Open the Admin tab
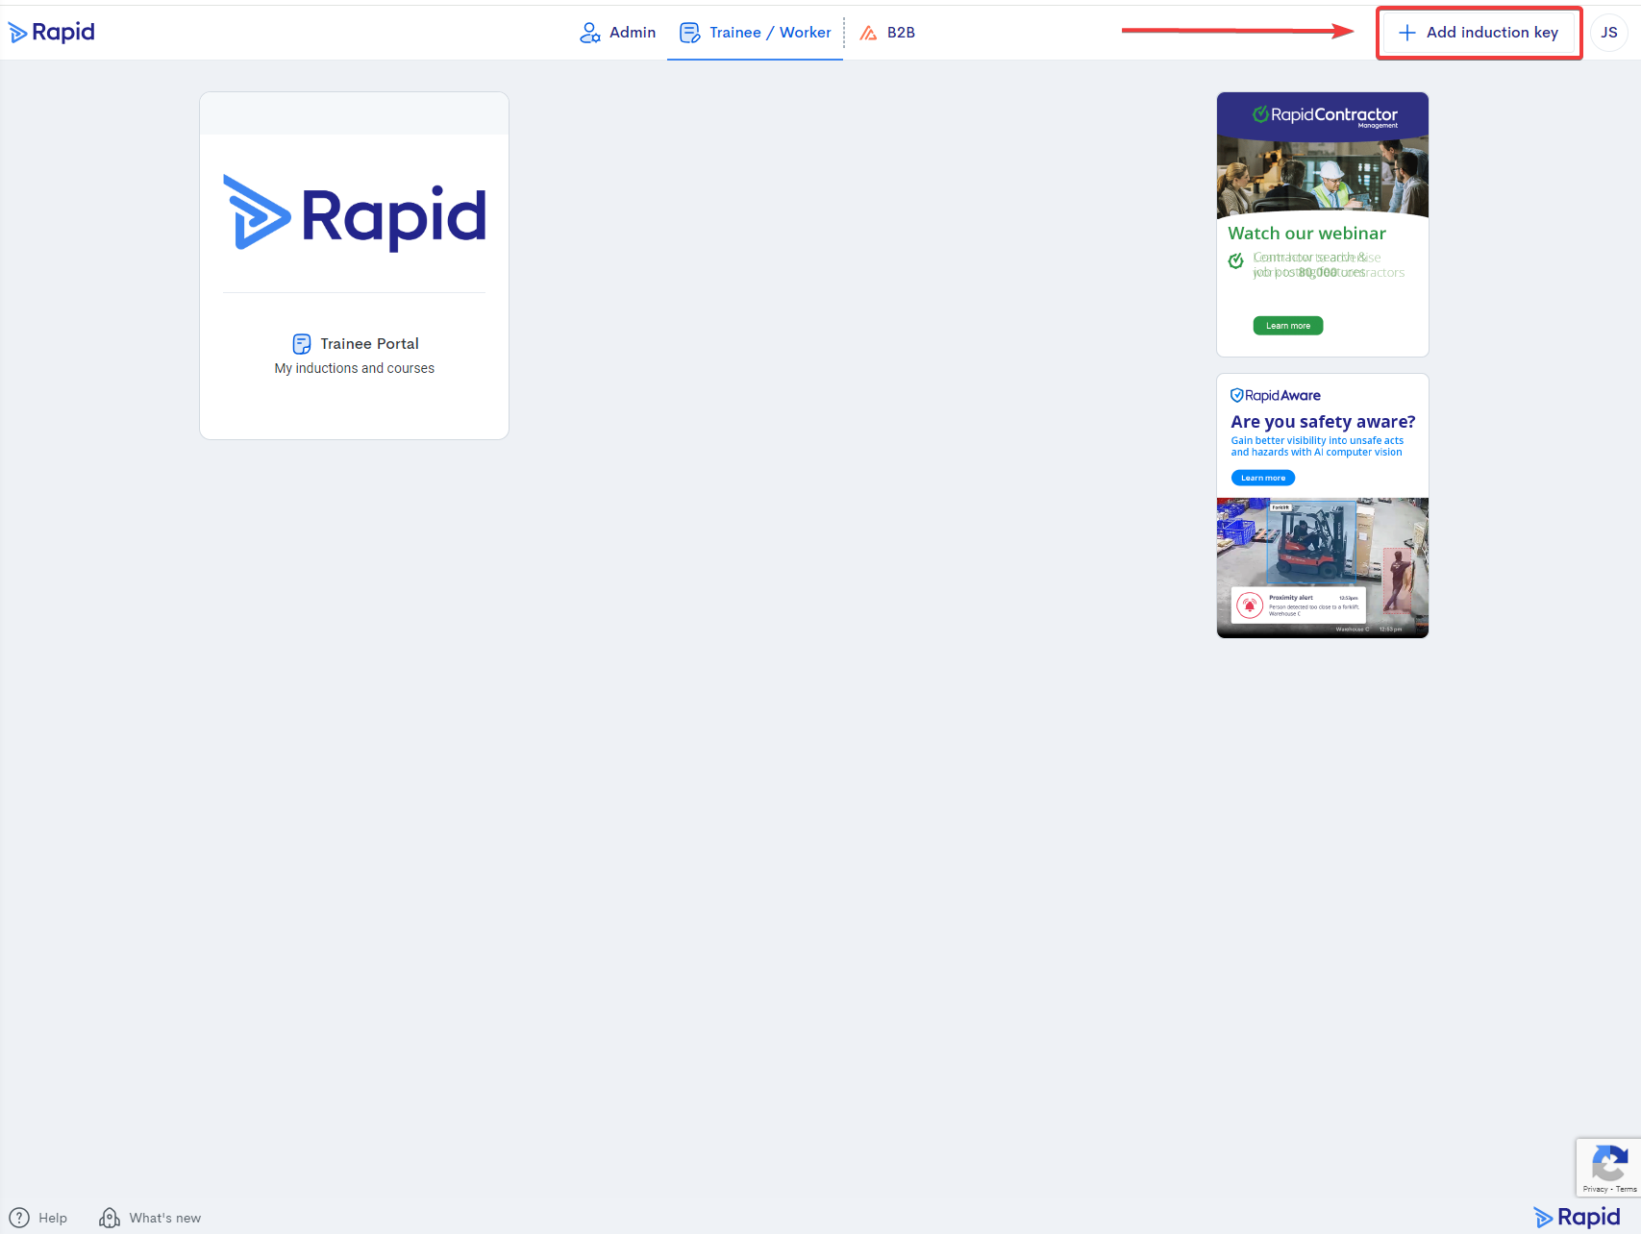The width and height of the screenshot is (1641, 1234). 617,33
